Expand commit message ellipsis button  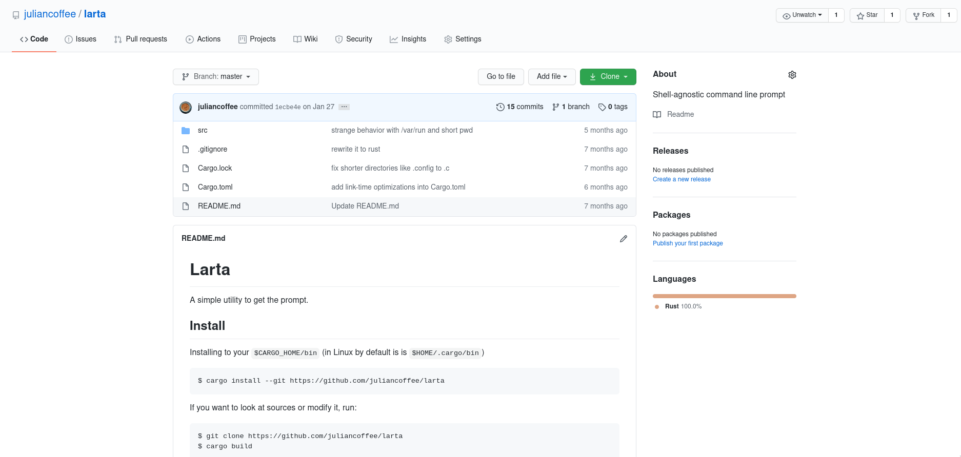(x=344, y=107)
